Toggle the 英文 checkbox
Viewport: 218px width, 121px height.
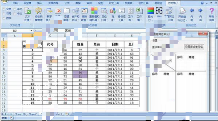(15, 9)
